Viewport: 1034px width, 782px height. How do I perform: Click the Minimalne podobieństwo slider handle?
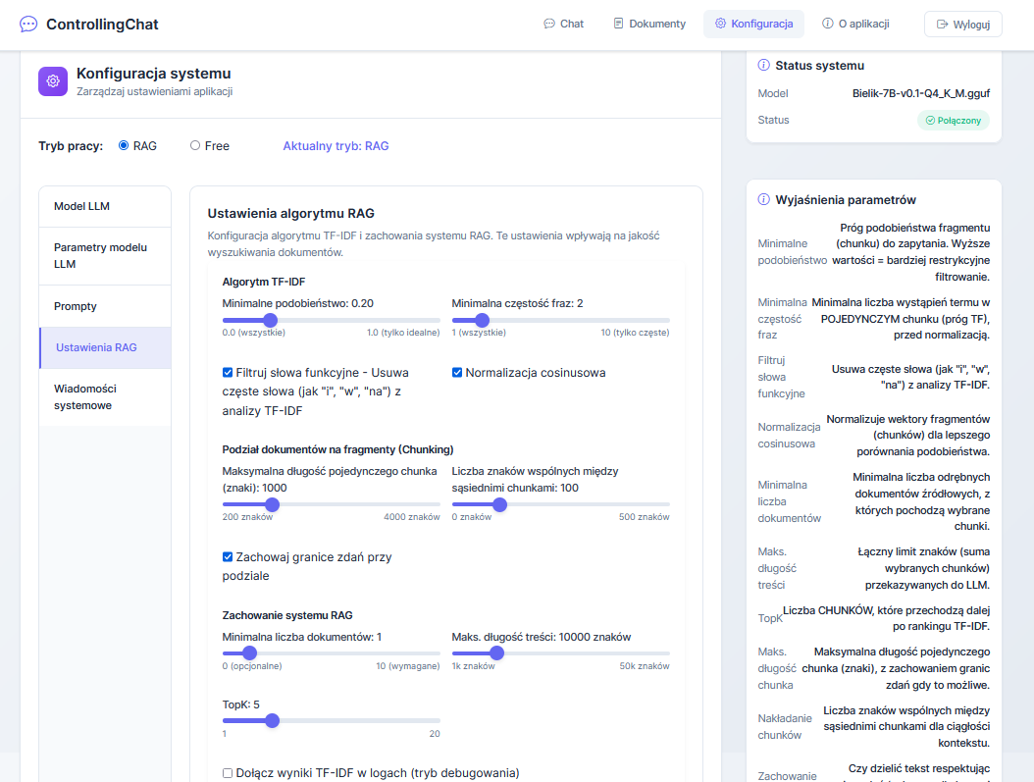coord(271,320)
